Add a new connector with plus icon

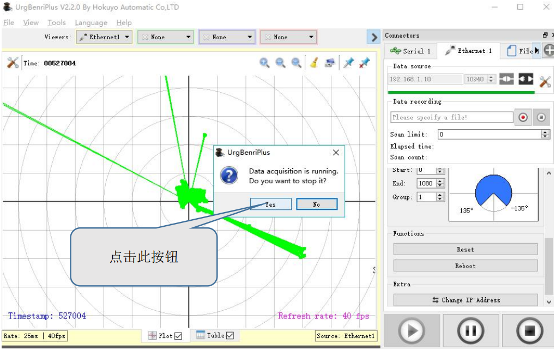(549, 51)
